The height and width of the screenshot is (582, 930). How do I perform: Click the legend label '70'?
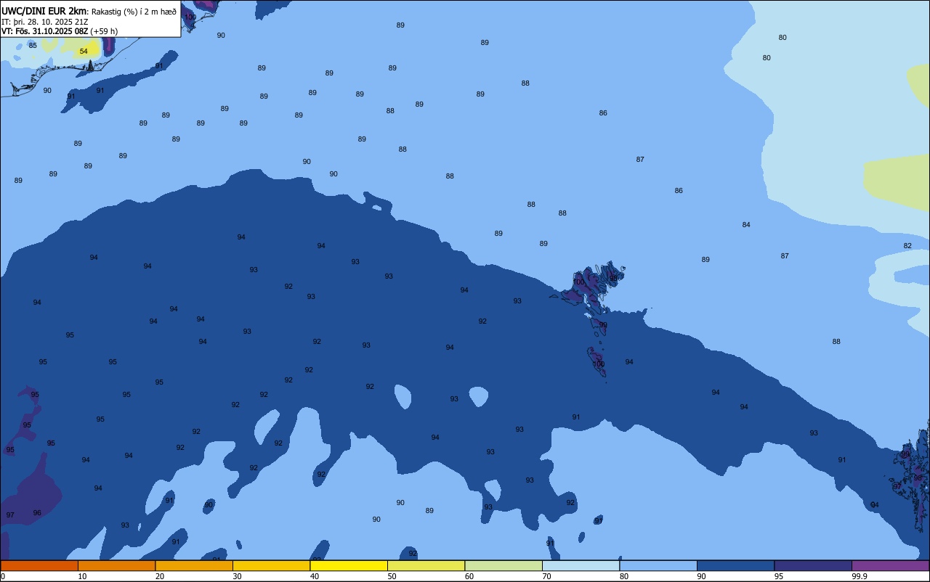pos(547,576)
